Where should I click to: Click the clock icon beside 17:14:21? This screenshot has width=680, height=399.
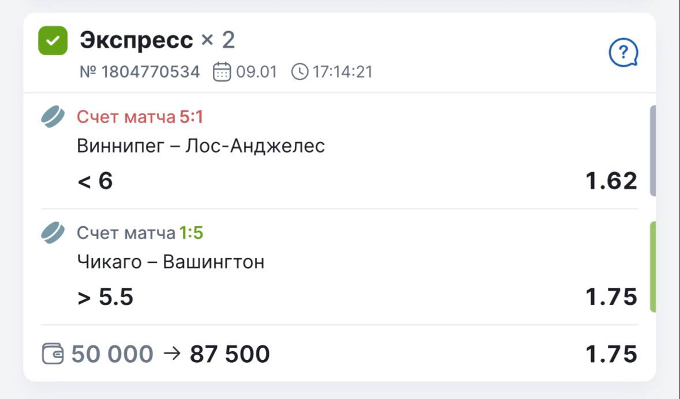pyautogui.click(x=300, y=73)
